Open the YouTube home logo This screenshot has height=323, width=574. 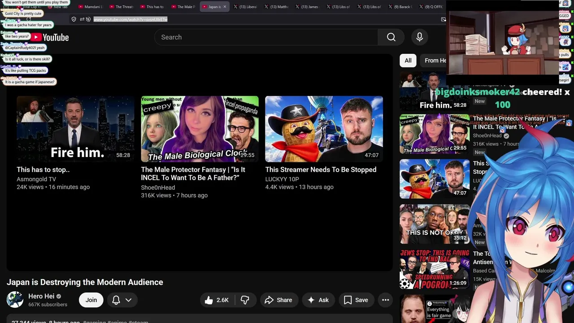click(50, 37)
